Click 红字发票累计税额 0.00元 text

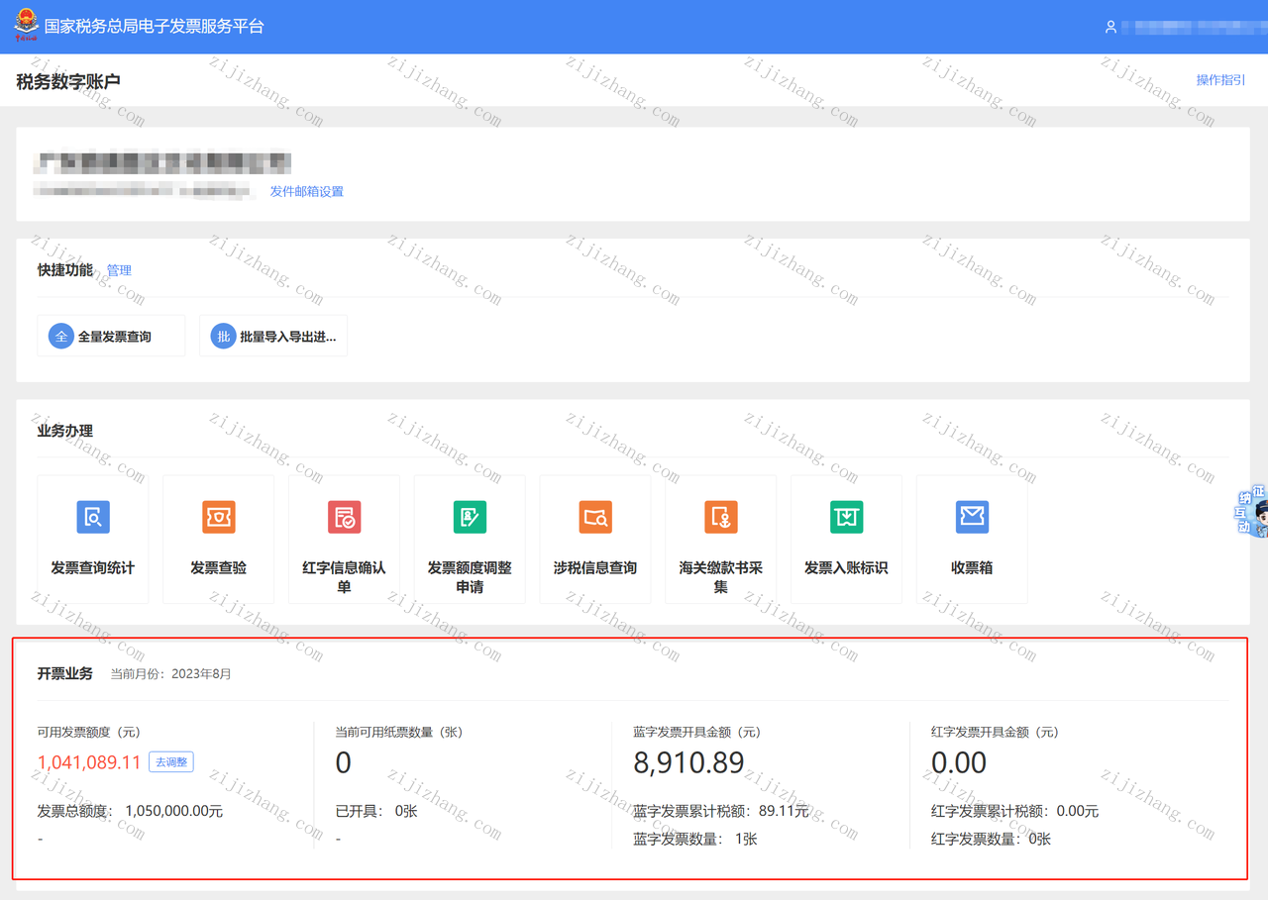tap(1015, 811)
